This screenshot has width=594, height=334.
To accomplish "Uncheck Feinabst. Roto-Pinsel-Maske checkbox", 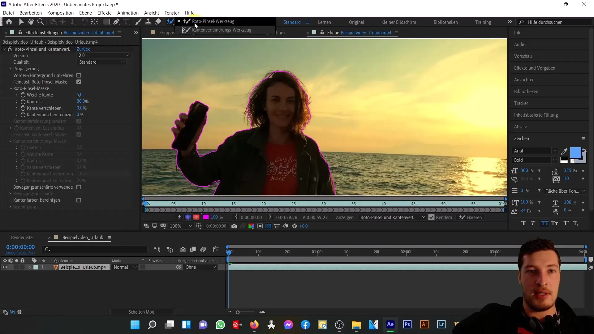I will click(x=79, y=82).
